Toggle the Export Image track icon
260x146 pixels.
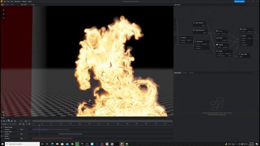[x=2, y=127]
